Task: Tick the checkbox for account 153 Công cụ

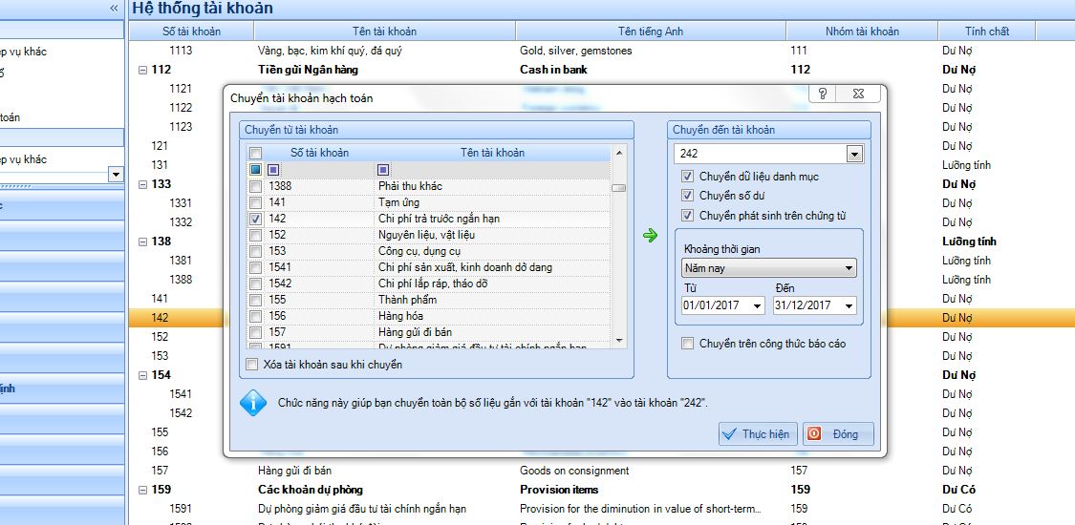Action: 255,251
